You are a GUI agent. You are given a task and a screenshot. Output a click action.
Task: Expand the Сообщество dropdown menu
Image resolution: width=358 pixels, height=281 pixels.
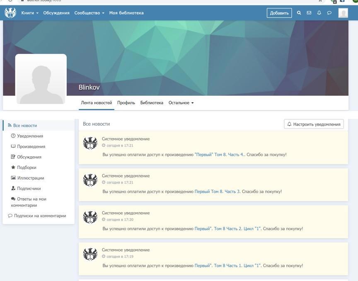89,13
